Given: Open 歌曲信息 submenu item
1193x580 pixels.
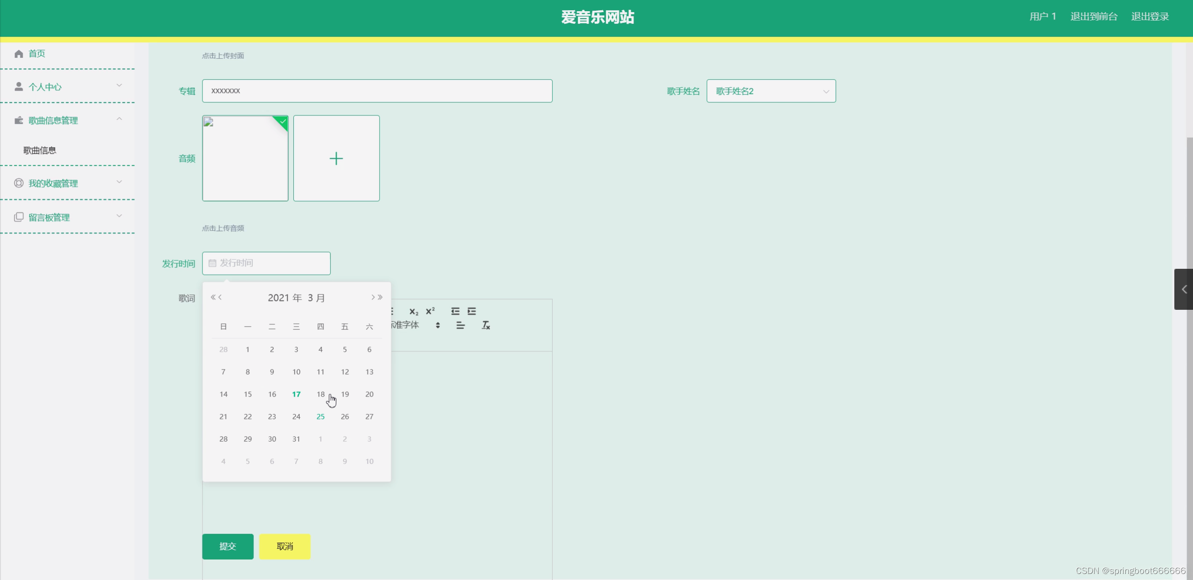Looking at the screenshot, I should tap(40, 150).
